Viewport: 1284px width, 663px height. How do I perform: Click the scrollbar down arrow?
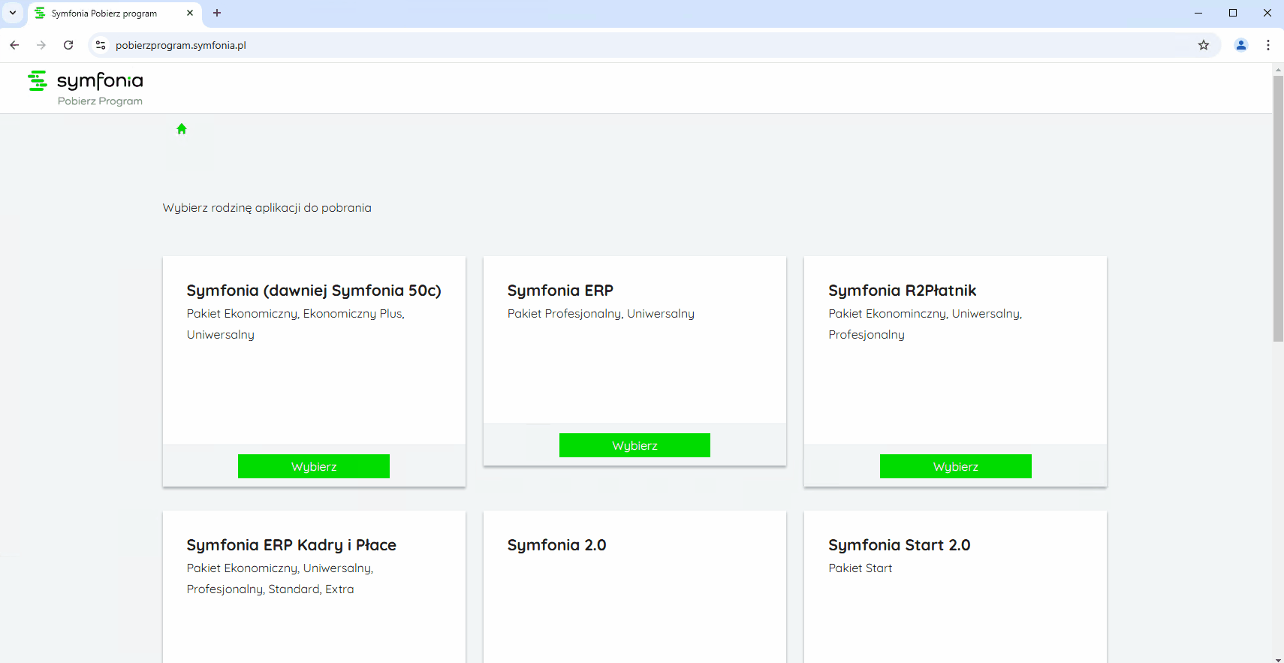(x=1278, y=659)
